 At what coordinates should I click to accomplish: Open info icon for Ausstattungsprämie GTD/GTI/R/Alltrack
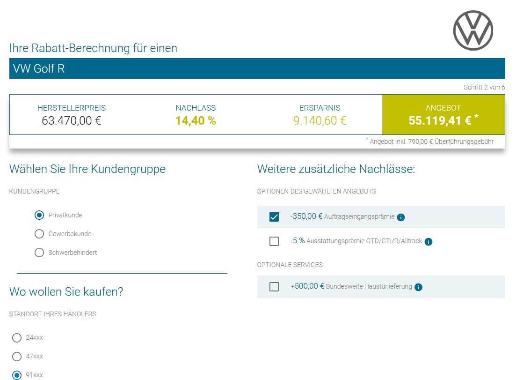tap(429, 242)
